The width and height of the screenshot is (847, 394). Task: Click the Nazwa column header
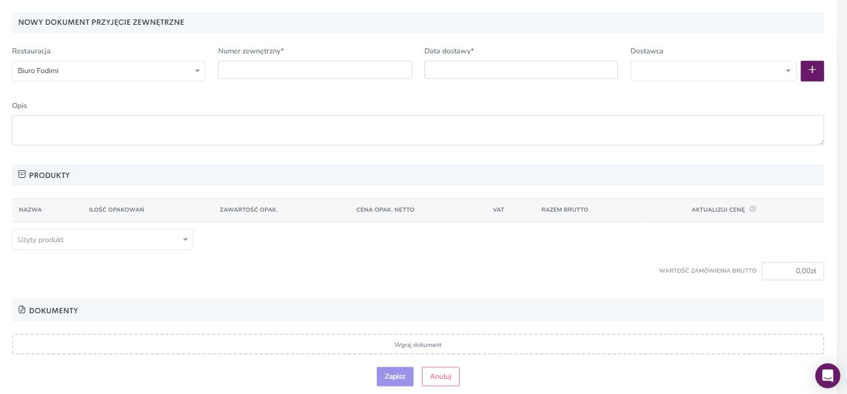(30, 210)
